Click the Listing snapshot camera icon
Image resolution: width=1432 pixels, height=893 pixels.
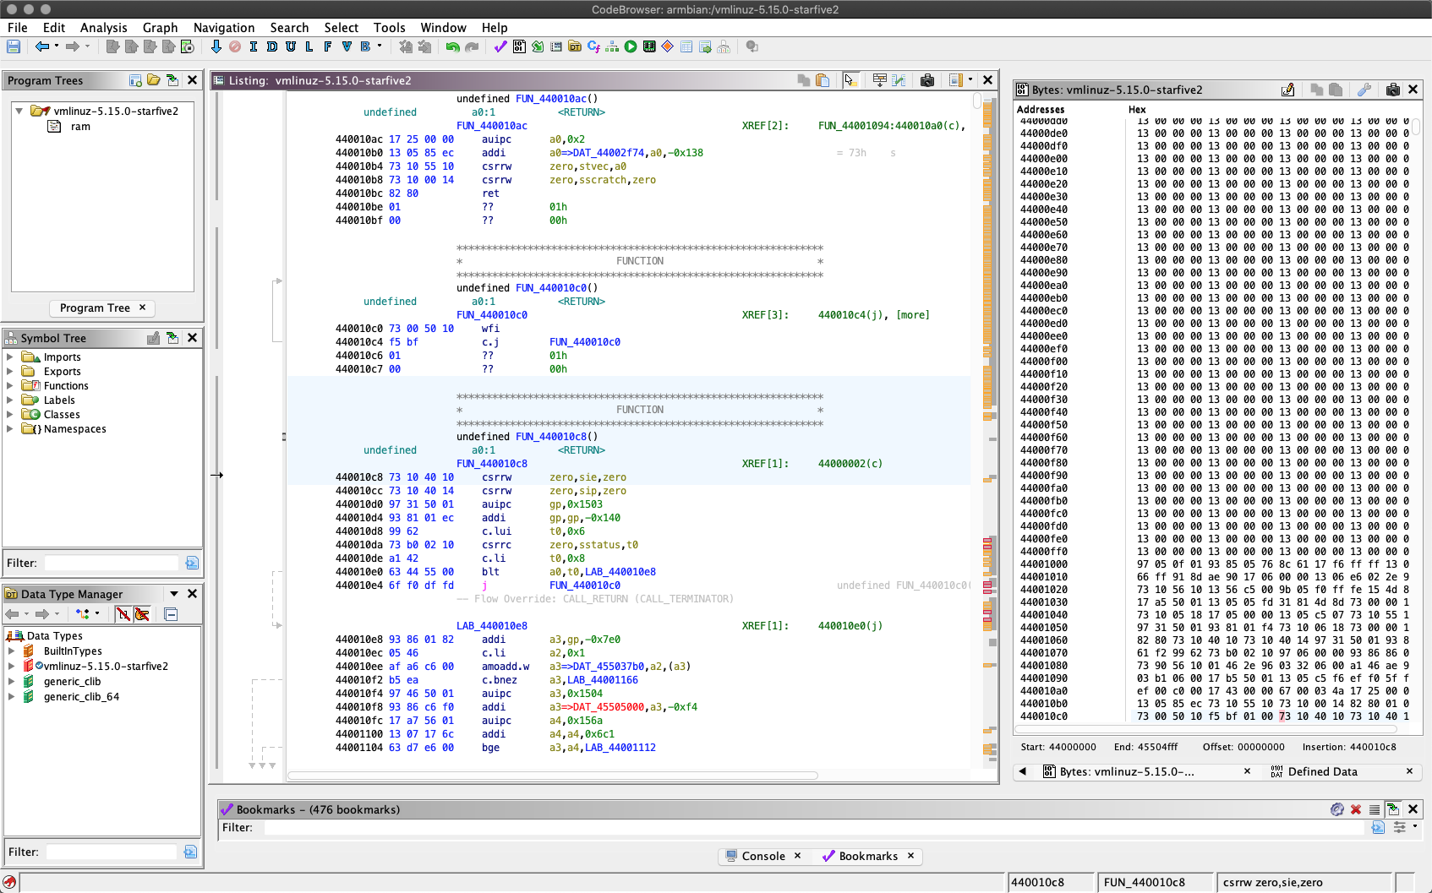[x=927, y=80]
